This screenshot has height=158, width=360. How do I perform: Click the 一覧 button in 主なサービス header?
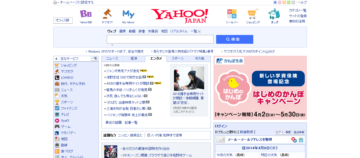point(94,59)
